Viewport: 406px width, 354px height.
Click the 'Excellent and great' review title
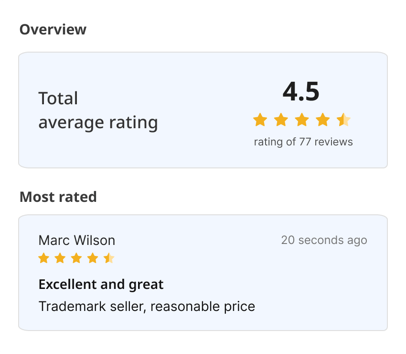[101, 285]
